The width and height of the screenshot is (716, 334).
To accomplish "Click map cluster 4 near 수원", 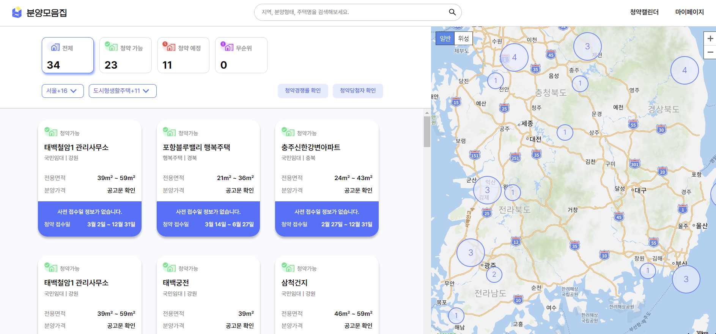I will click(514, 57).
